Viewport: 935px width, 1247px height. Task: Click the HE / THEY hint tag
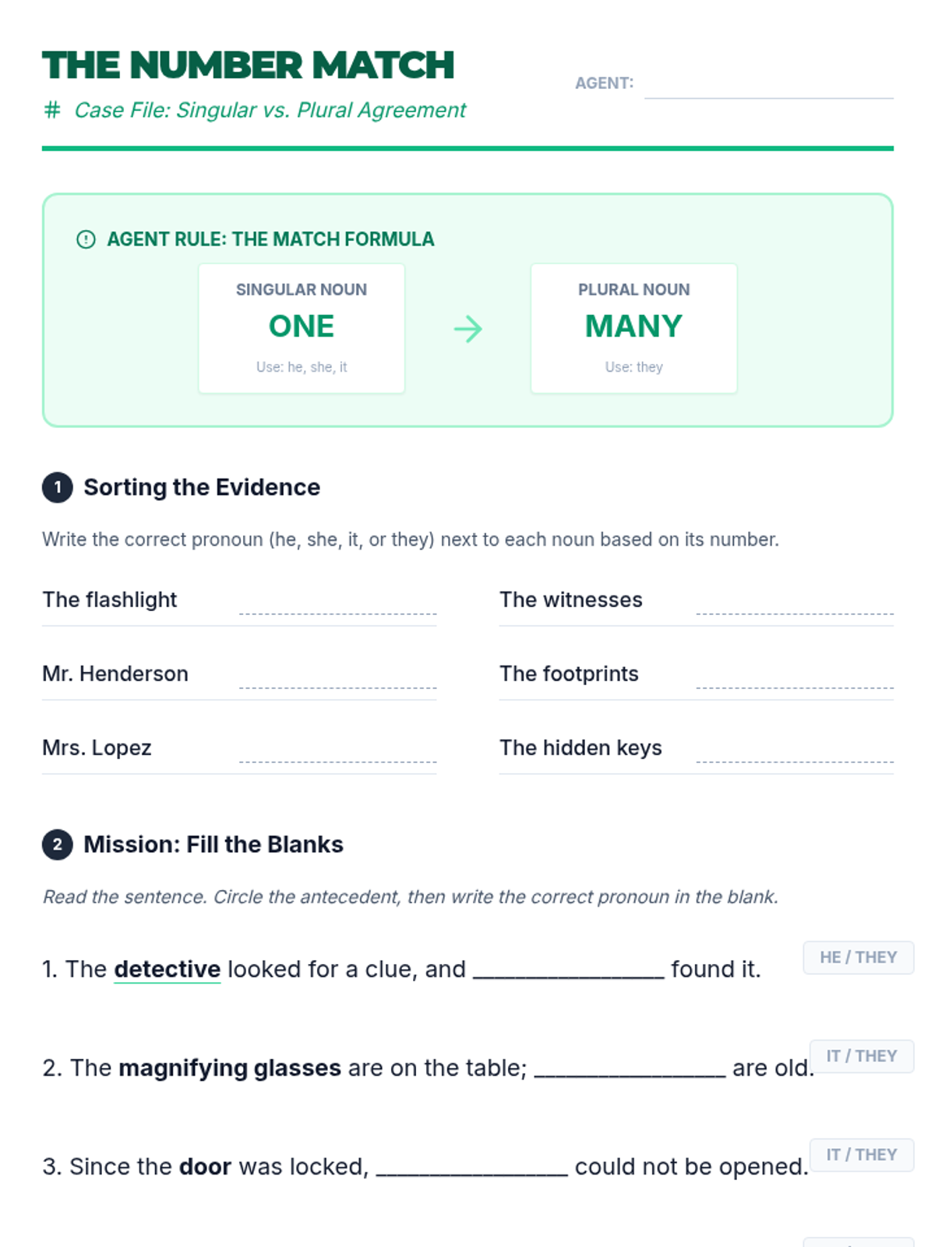(858, 957)
